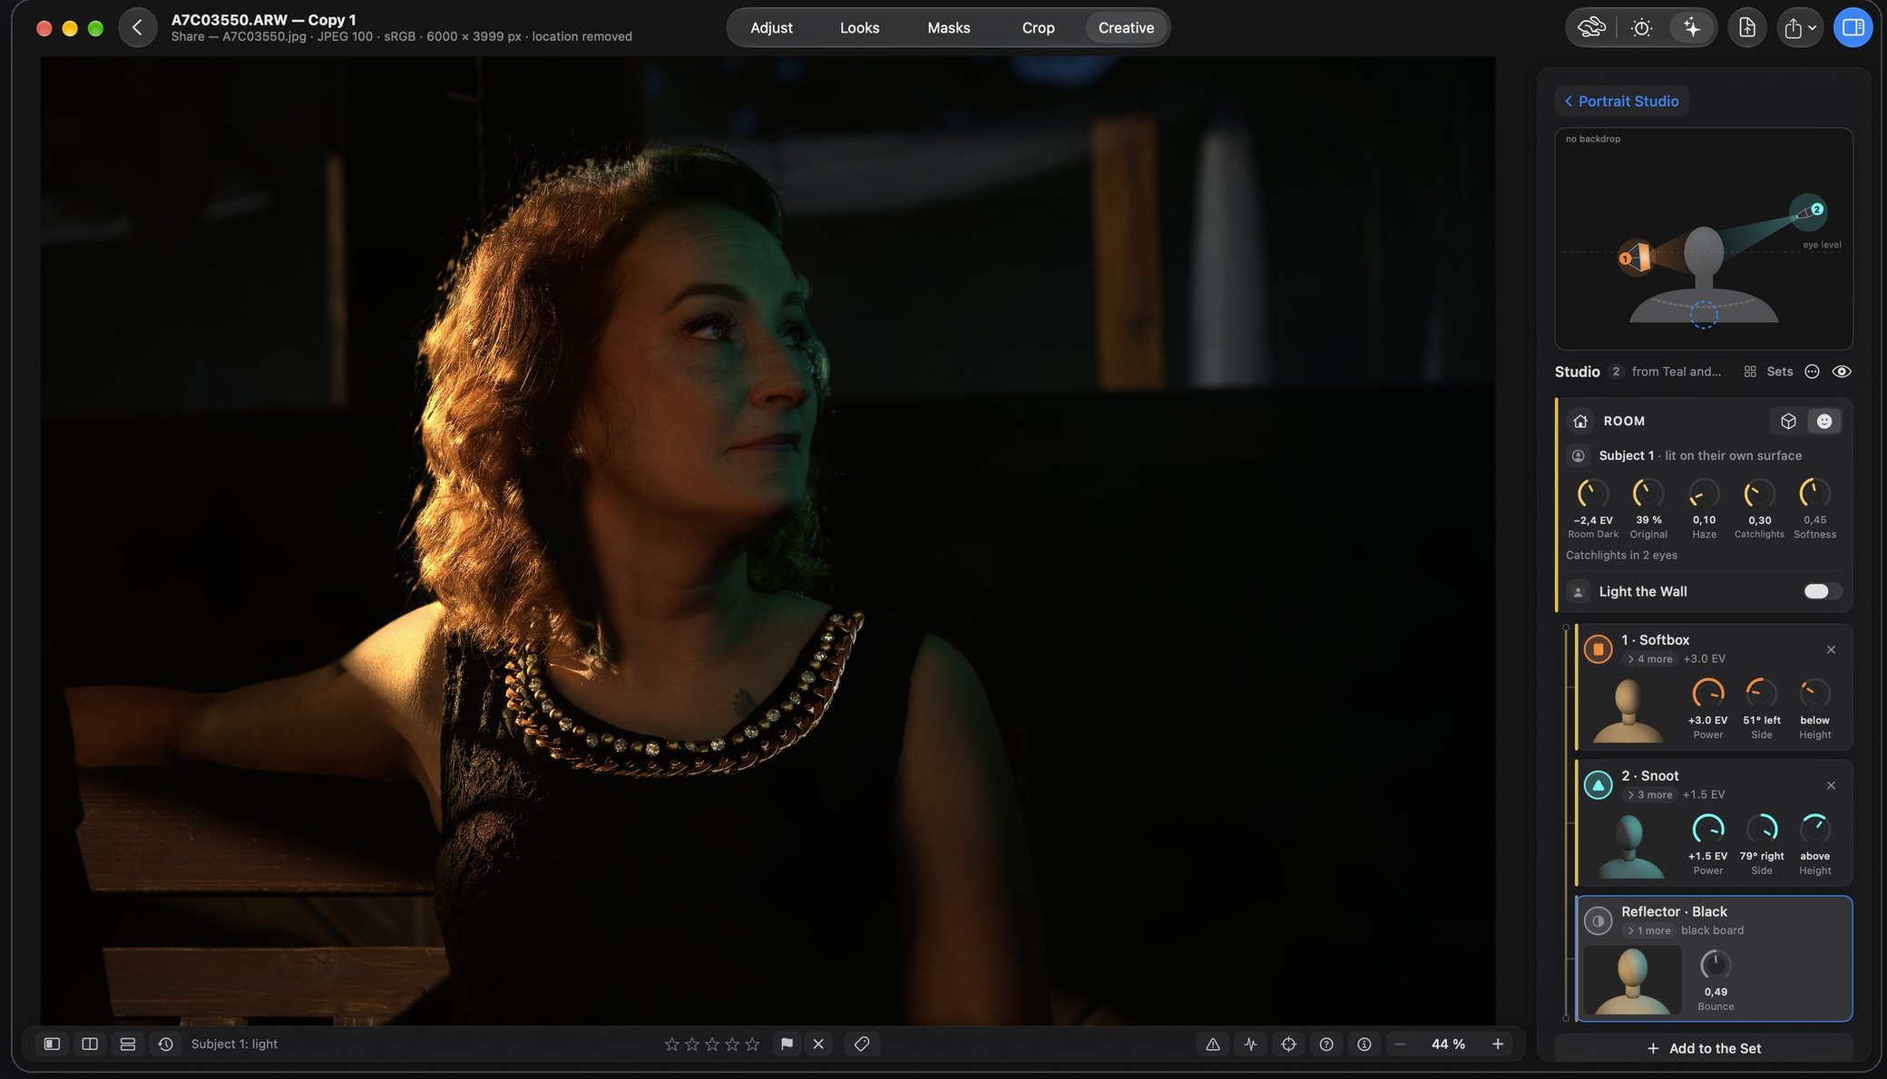Click the crosshair target icon
Screen dimensions: 1887x1079
(x=1288, y=1045)
